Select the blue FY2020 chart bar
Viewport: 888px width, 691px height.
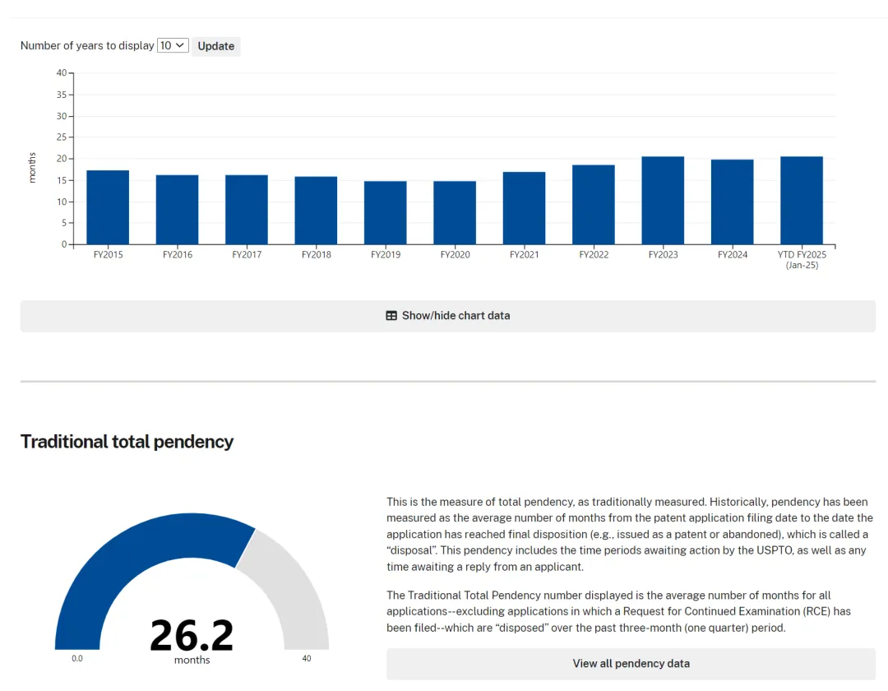tap(455, 213)
